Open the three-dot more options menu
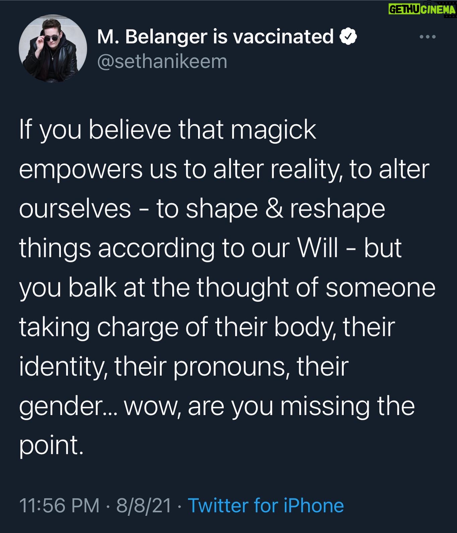The height and width of the screenshot is (533, 457). pyautogui.click(x=428, y=37)
